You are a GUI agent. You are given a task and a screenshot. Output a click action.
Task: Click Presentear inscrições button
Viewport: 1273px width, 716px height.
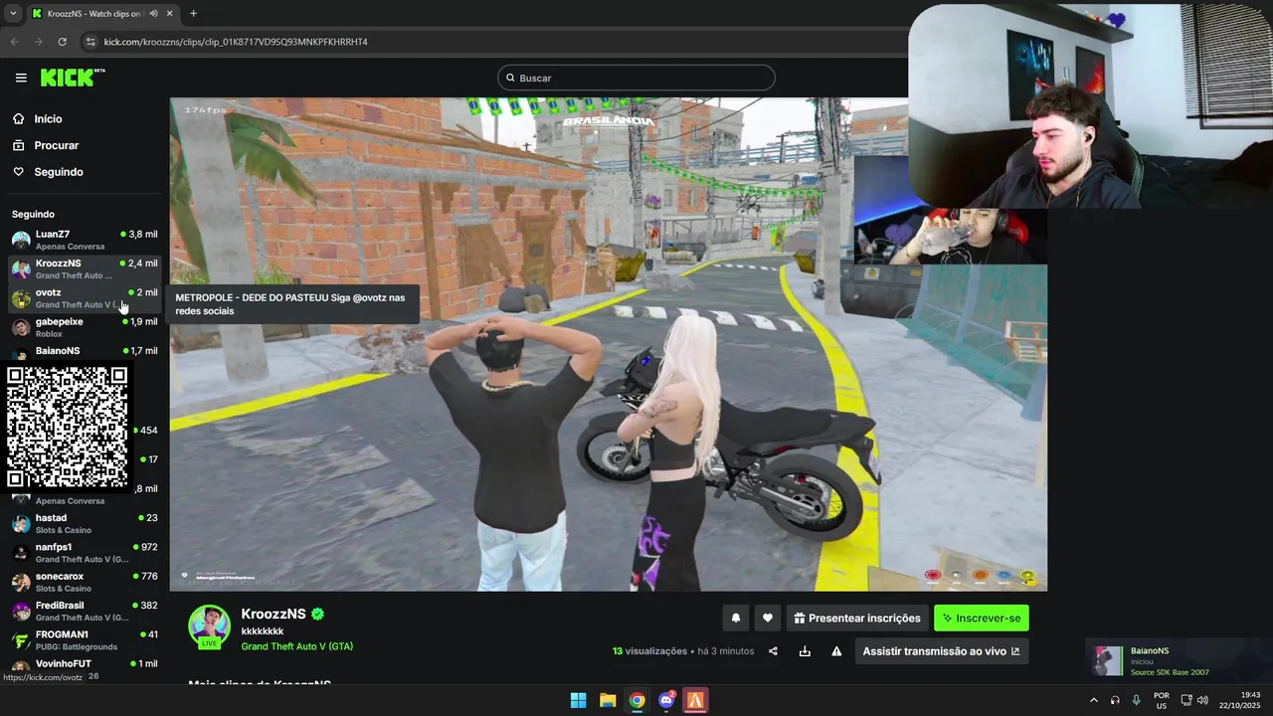[x=856, y=618]
